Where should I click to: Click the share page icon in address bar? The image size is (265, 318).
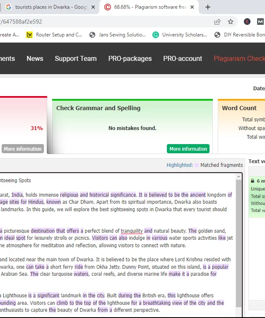point(217,22)
